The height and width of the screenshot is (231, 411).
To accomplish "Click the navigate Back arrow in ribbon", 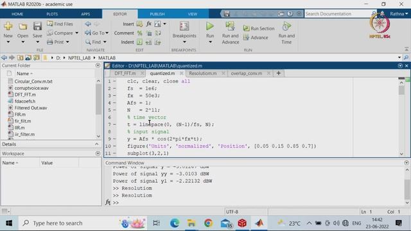I will [88, 24].
